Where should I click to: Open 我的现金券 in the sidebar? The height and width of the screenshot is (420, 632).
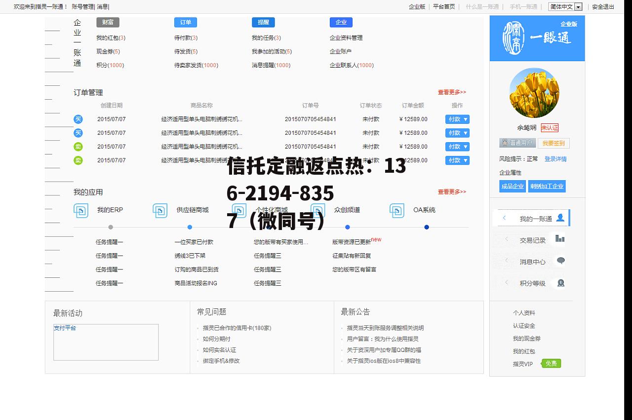tap(527, 339)
